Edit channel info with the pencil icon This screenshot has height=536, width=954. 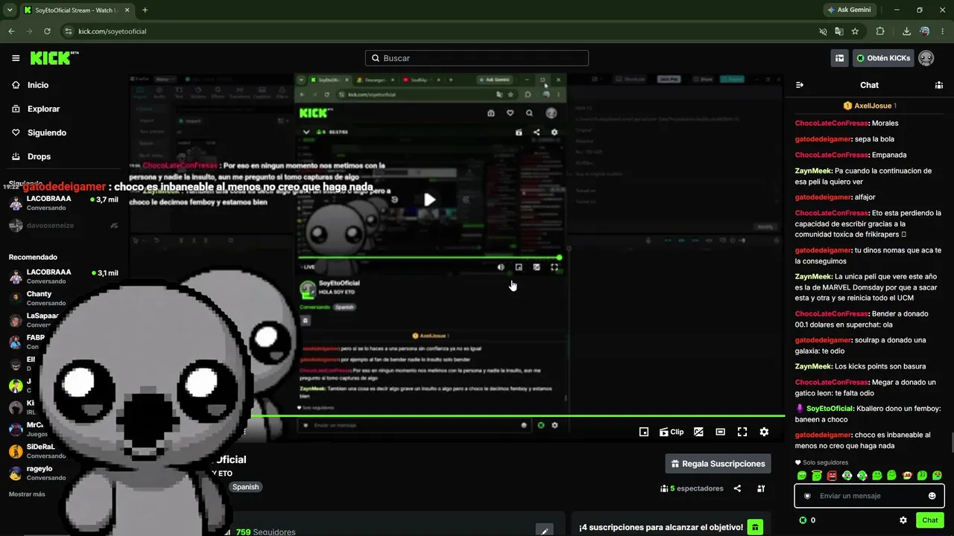(x=545, y=531)
